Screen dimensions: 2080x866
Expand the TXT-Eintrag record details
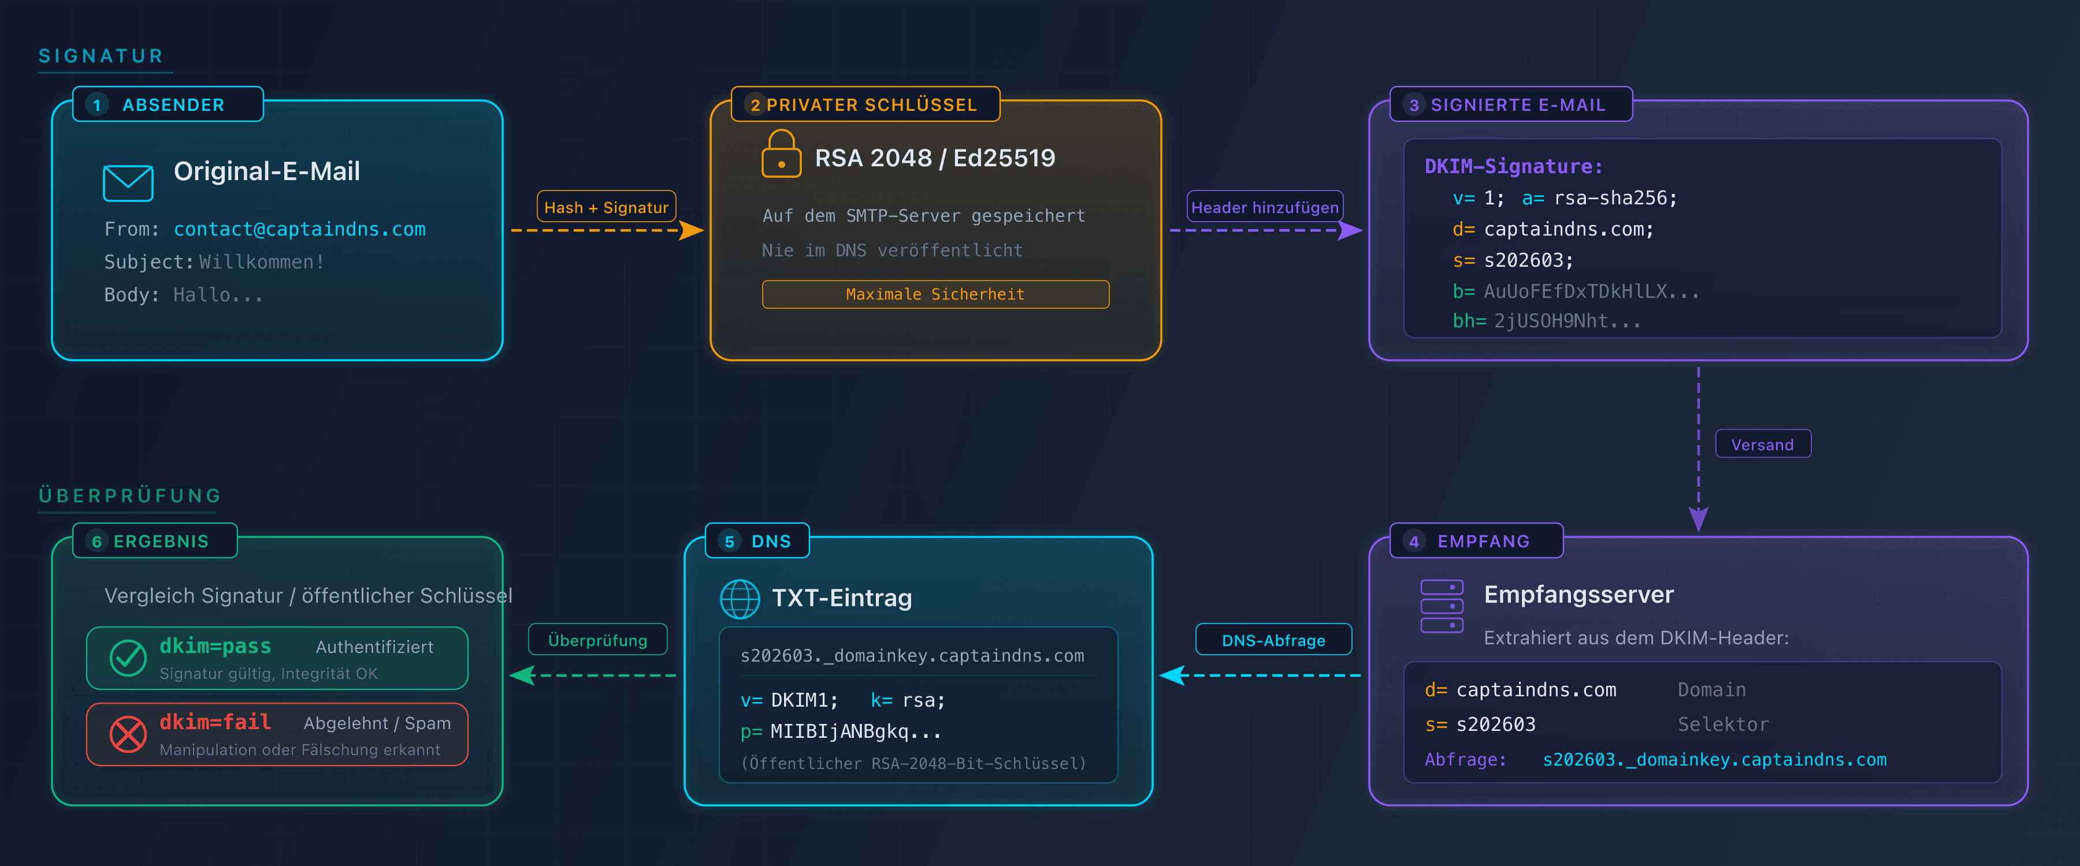[918, 707]
